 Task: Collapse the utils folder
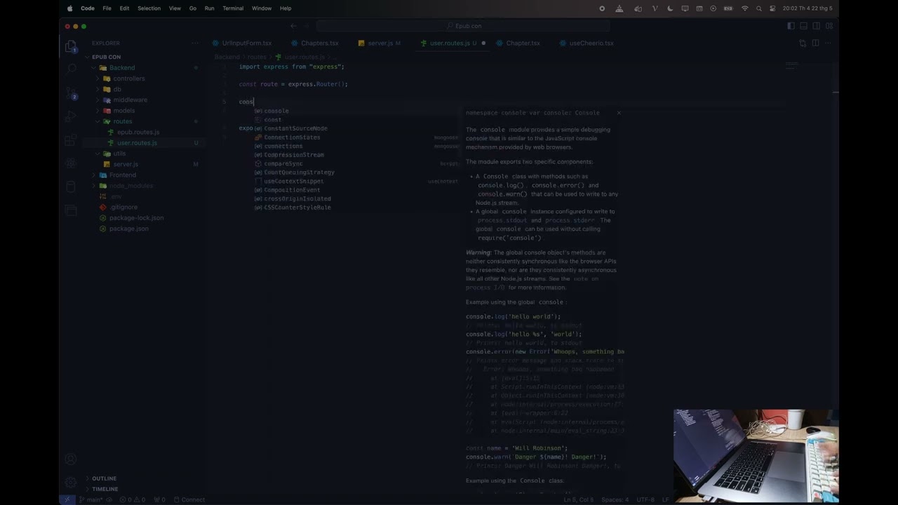(x=120, y=154)
